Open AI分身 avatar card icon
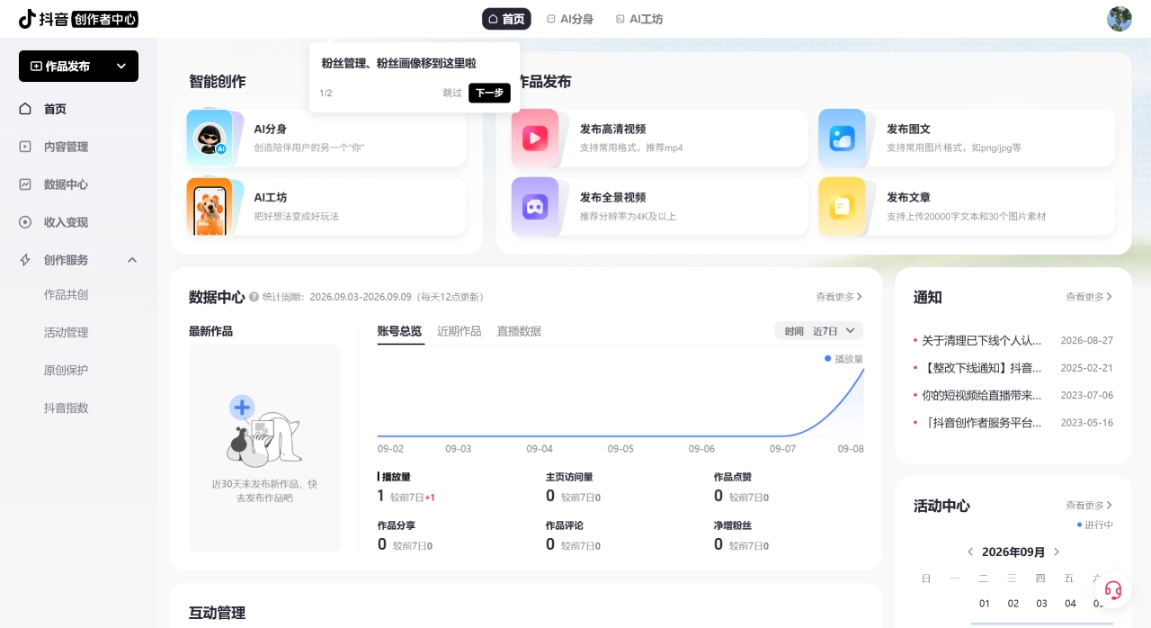The image size is (1151, 628). click(x=210, y=138)
